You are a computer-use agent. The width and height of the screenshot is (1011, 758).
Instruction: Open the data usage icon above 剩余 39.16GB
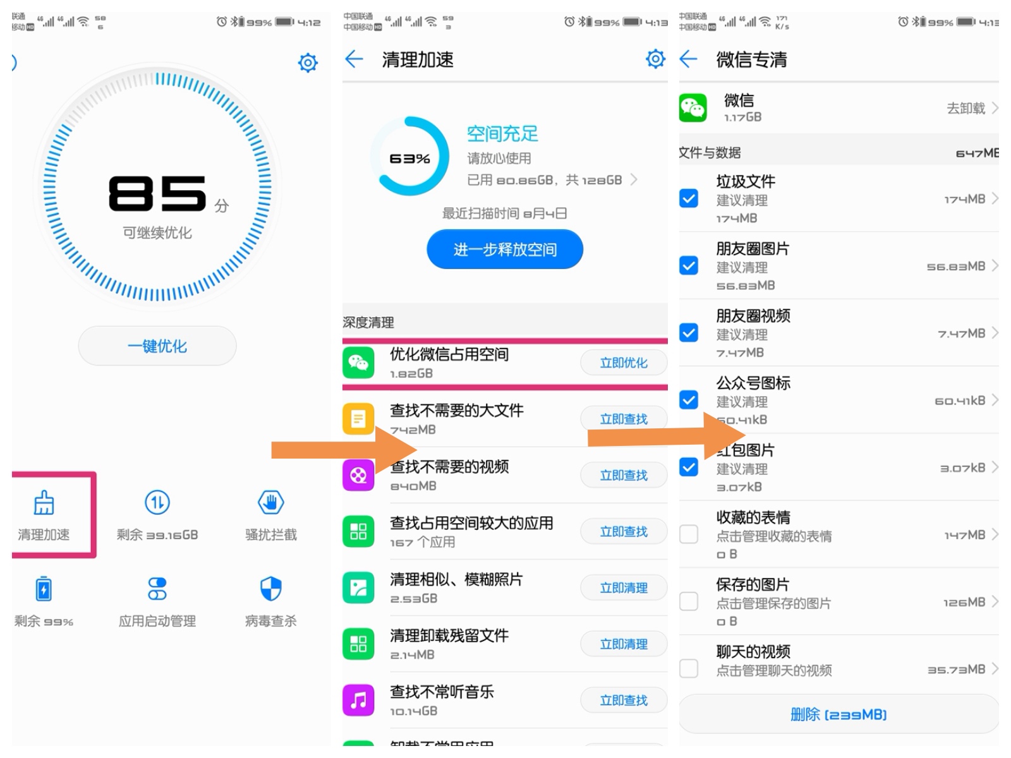pos(157,503)
